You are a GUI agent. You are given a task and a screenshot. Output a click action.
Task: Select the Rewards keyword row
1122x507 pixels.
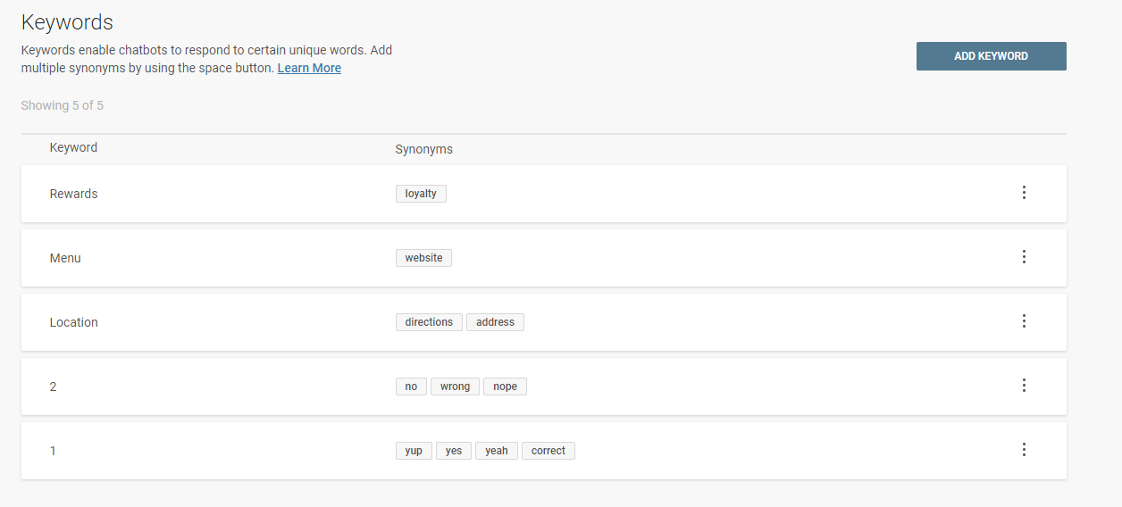(74, 194)
